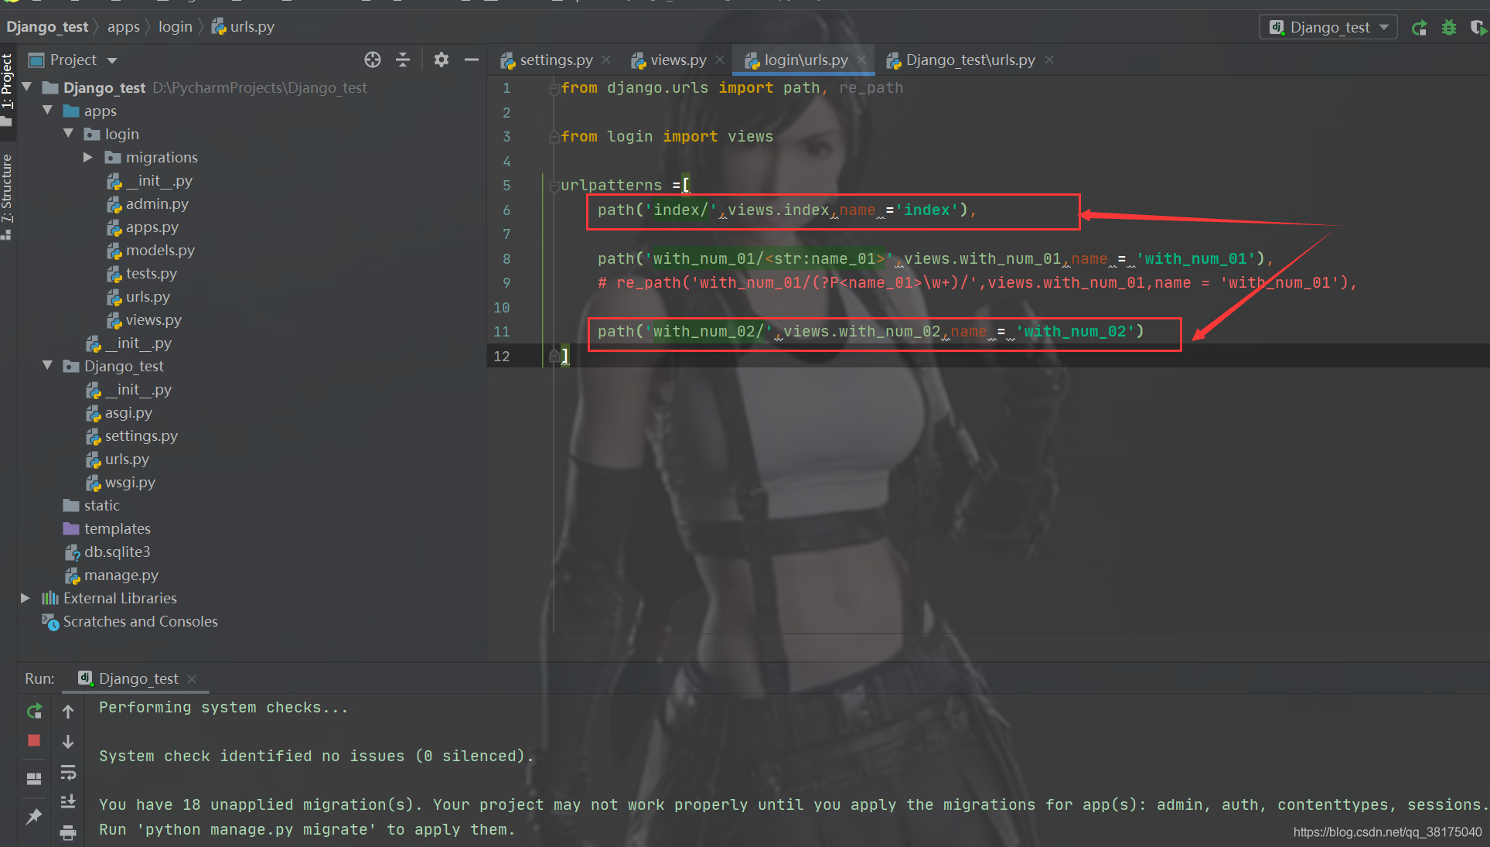This screenshot has height=847, width=1490.
Task: Click the locate current file crosshair icon
Action: tap(373, 60)
